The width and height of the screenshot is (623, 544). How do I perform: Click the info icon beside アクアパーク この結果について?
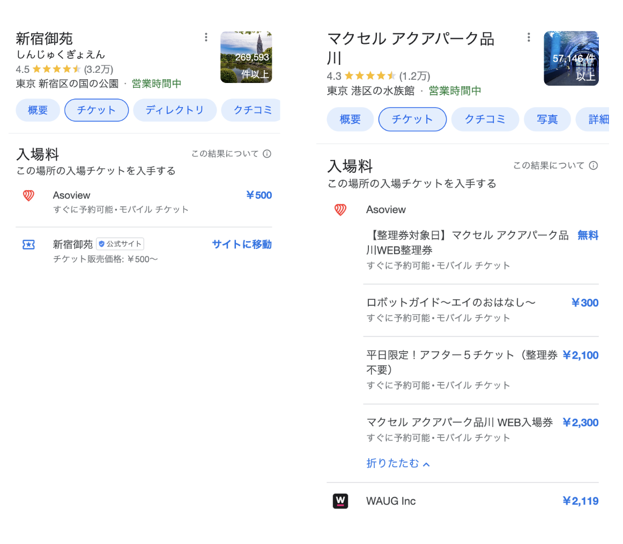pyautogui.click(x=593, y=165)
